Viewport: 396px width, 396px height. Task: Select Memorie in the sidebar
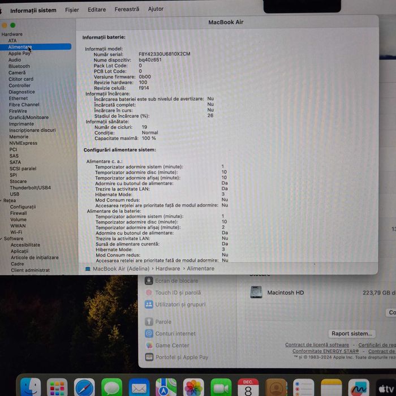[x=19, y=137]
